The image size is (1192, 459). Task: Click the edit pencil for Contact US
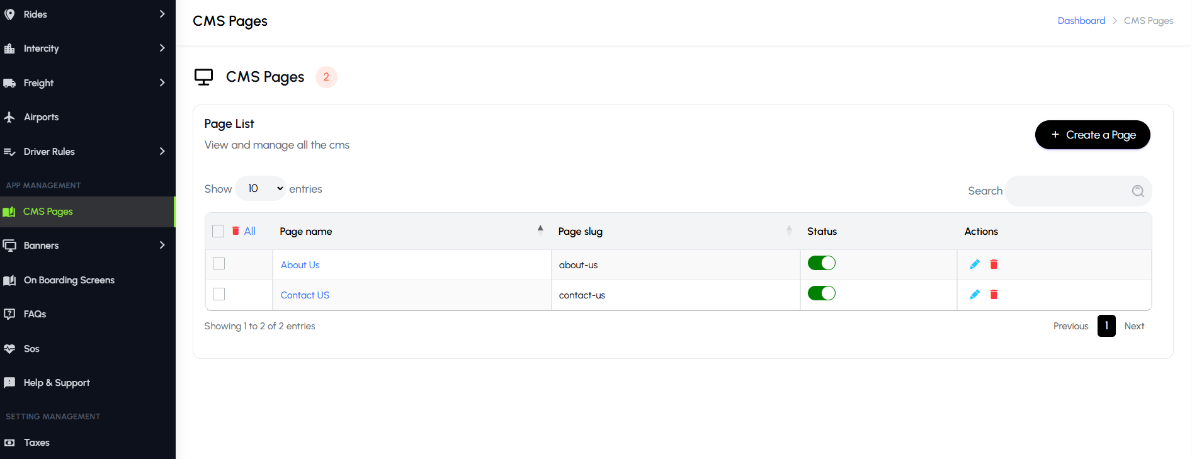975,295
